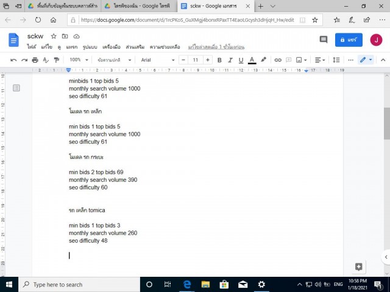Decrease font size with minus button
Screen dimensions: 390x292
pyautogui.click(x=183, y=60)
